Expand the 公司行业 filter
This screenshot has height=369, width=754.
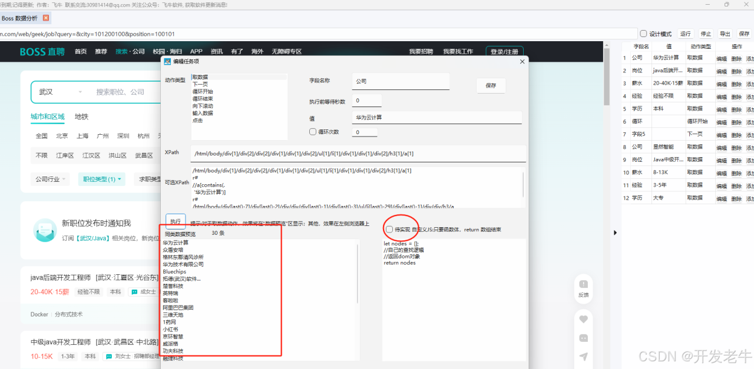point(50,179)
